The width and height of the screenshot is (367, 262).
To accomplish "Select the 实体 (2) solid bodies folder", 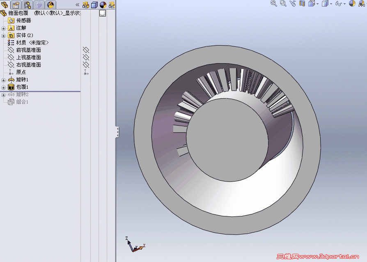I will 25,35.
